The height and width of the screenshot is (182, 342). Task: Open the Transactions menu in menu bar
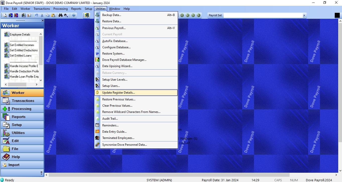(42, 9)
